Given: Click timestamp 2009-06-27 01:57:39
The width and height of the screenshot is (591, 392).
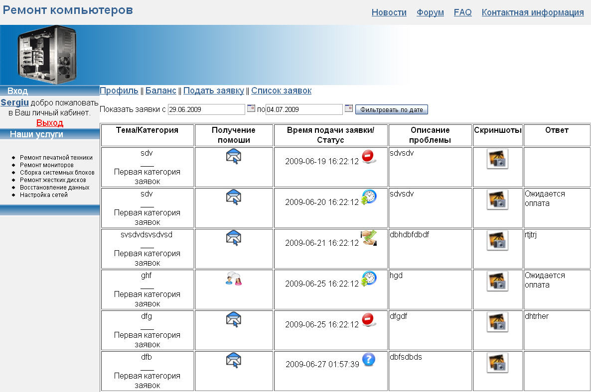Looking at the screenshot, I should [x=322, y=364].
